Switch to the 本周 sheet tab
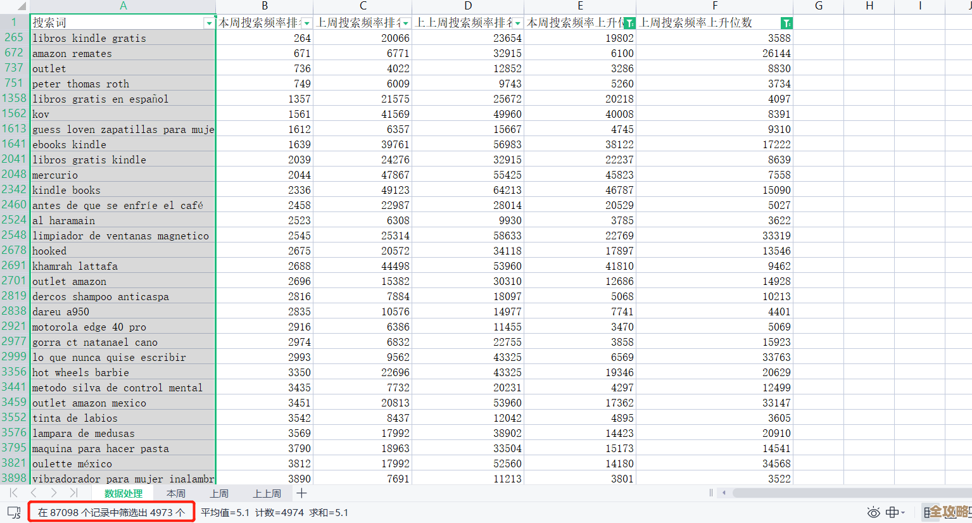The height and width of the screenshot is (523, 972). [x=175, y=493]
